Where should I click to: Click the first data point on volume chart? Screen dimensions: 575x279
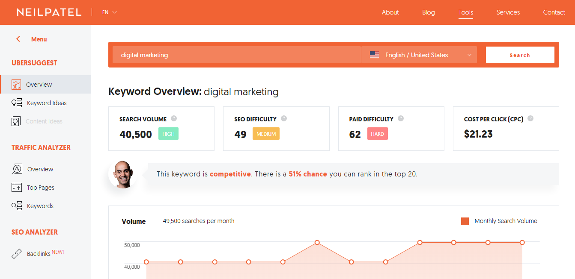coord(146,262)
